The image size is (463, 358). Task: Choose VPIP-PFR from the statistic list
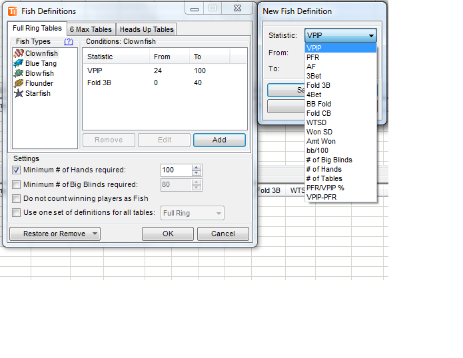coord(340,197)
